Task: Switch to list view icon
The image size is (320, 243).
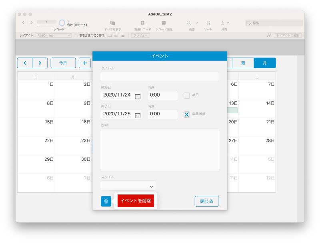Action: [116, 36]
